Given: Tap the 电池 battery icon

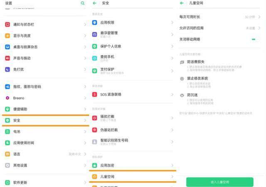Looking at the screenshot, I should 7,131.
